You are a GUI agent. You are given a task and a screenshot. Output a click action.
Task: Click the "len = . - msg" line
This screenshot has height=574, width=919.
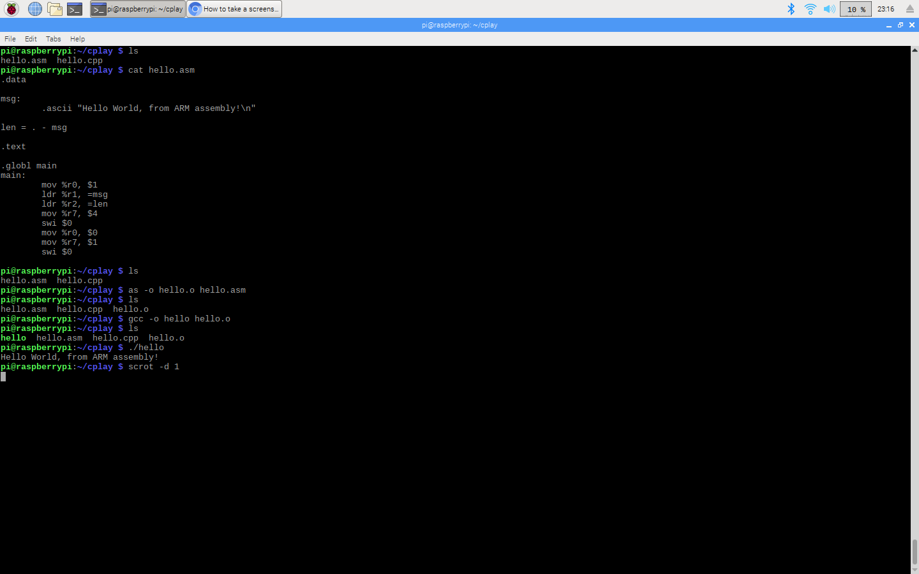click(x=34, y=128)
